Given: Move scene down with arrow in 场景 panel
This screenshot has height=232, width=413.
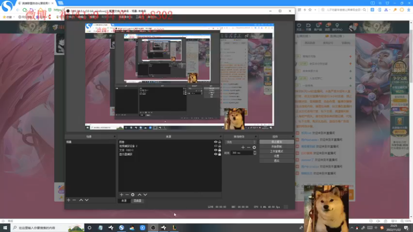Looking at the screenshot, I should click(x=87, y=200).
